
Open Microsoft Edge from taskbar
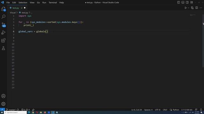(29, 113)
